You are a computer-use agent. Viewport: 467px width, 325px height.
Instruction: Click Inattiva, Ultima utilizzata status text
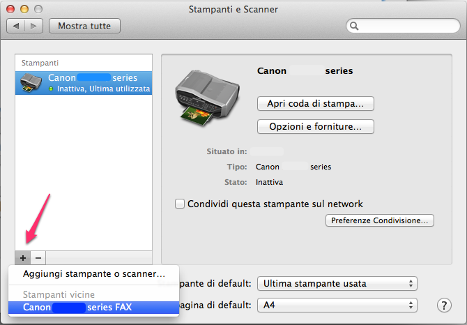click(103, 89)
